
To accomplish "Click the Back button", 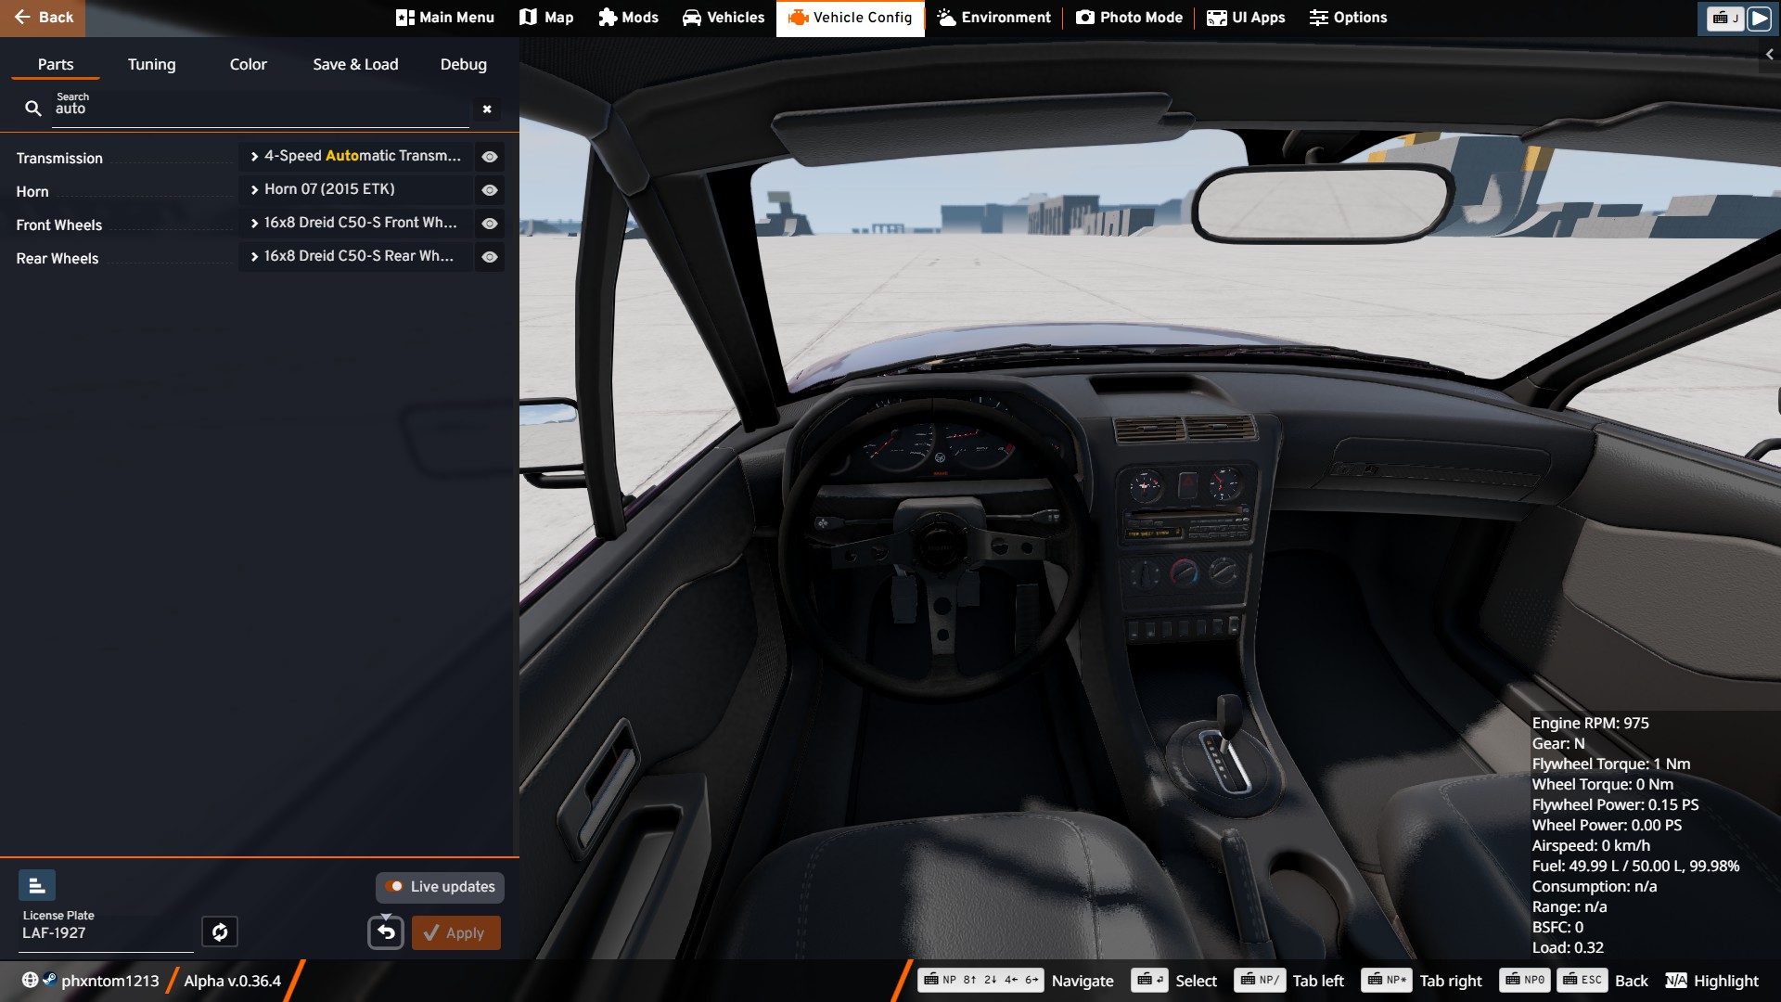I will coord(43,18).
